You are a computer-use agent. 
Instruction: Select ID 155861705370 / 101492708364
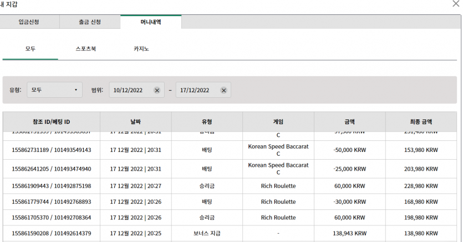[52, 218]
